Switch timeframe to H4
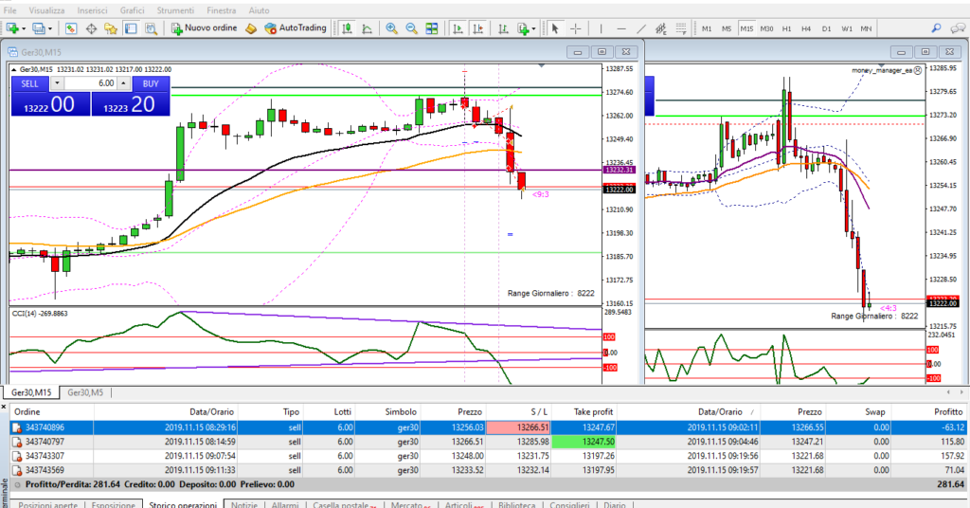 point(806,28)
